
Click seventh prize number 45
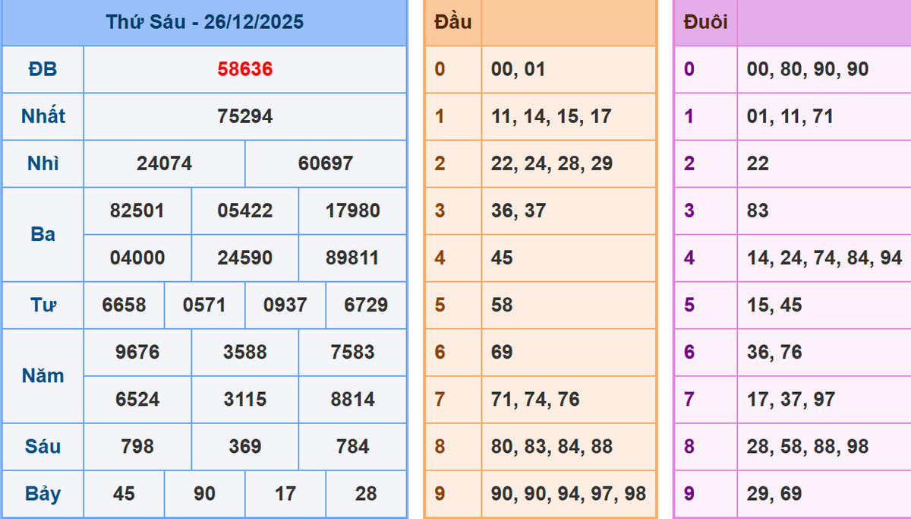(124, 493)
